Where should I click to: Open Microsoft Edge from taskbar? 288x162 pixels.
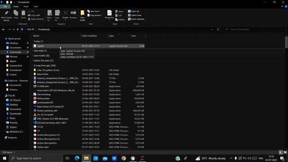pyautogui.click(x=77, y=158)
